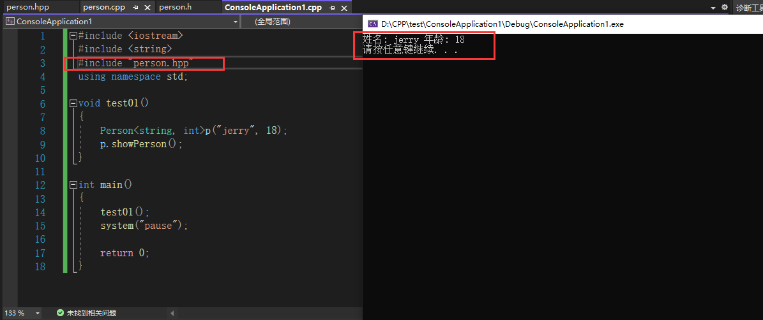The width and height of the screenshot is (763, 320).
Task: Click the p.showPerson(); call
Action: coord(141,144)
